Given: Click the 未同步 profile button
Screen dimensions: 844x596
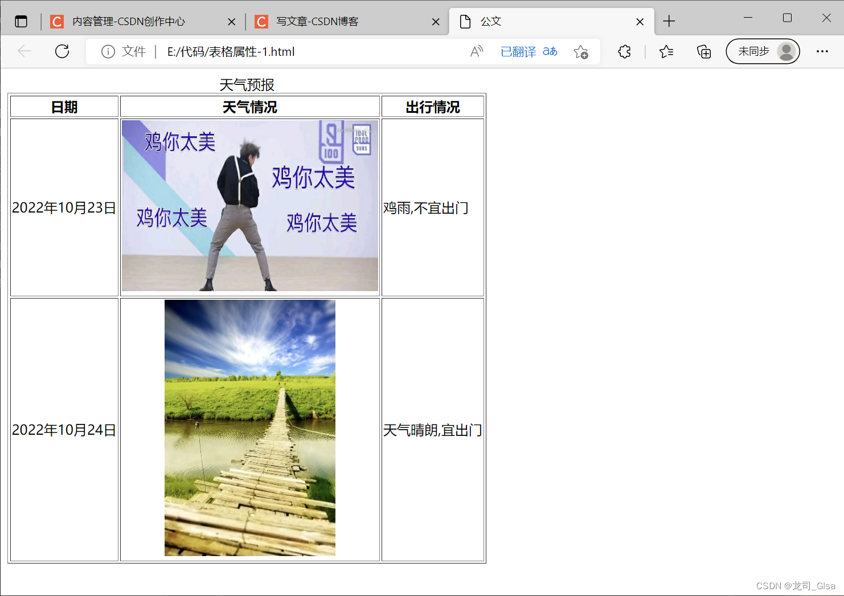Looking at the screenshot, I should [x=763, y=51].
